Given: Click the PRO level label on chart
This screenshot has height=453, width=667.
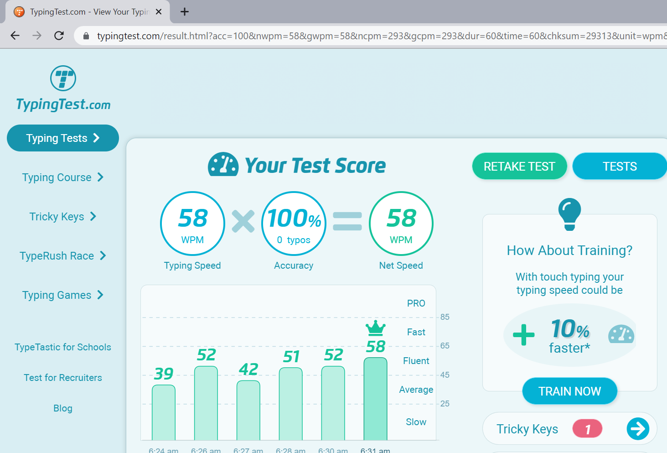Looking at the screenshot, I should click(x=416, y=303).
